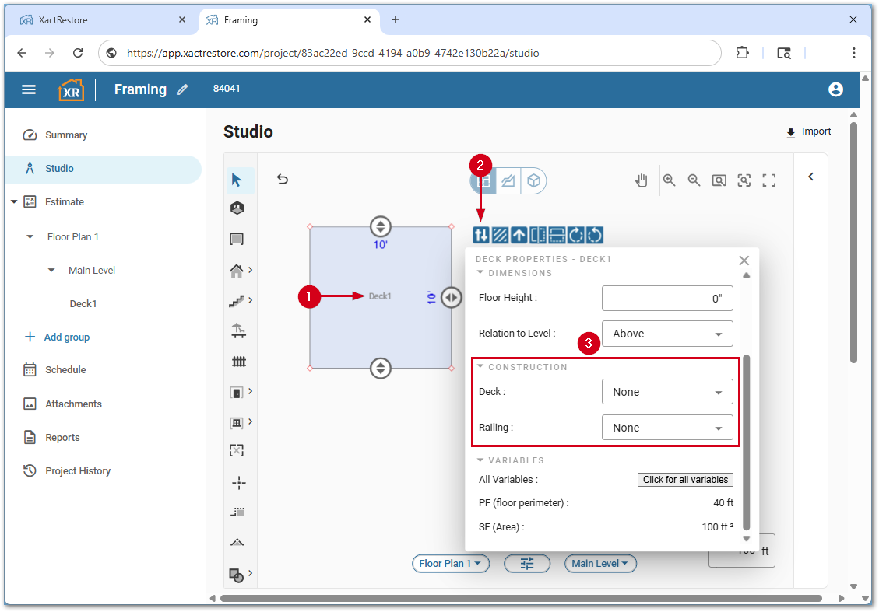Click the "Click for all variables" button
The image size is (879, 612).
(685, 480)
